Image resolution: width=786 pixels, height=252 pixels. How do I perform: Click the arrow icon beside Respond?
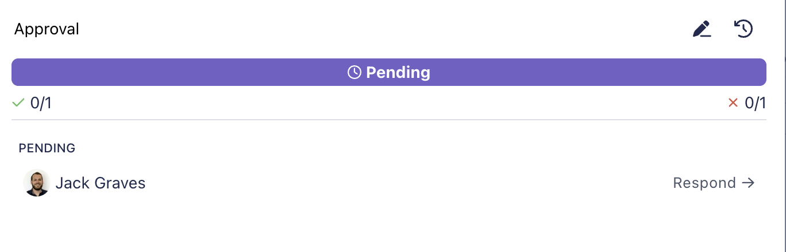coord(748,183)
